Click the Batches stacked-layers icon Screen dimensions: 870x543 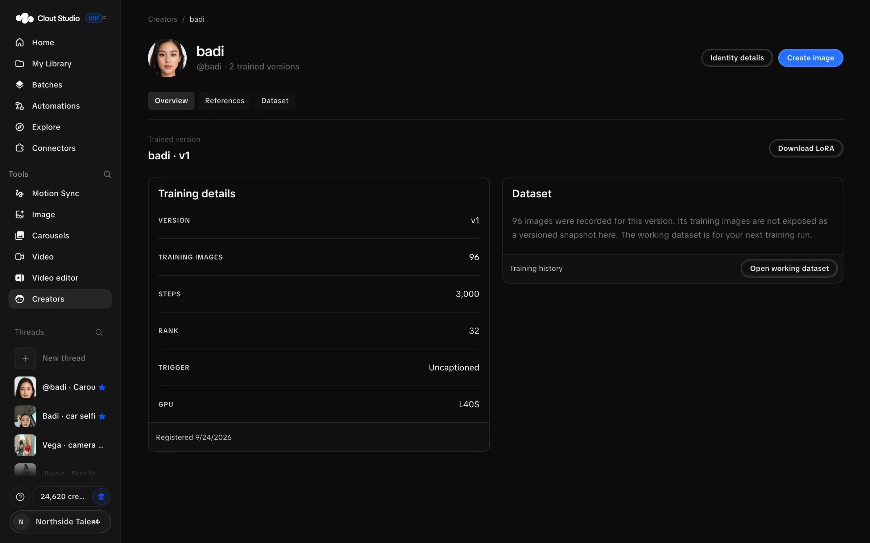coord(20,84)
